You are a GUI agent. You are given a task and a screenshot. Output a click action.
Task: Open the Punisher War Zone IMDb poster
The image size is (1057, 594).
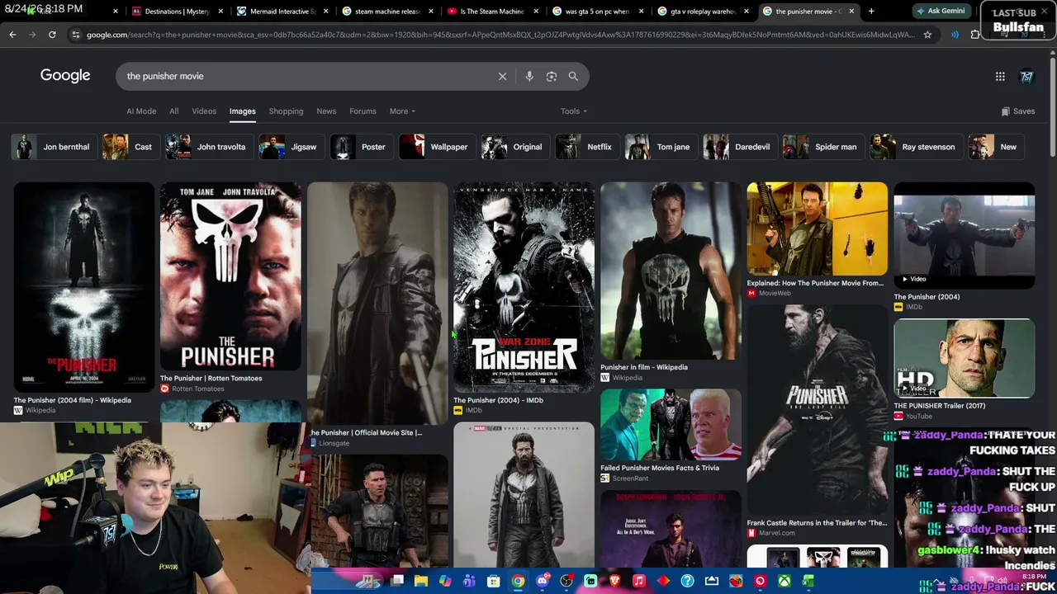[524, 287]
